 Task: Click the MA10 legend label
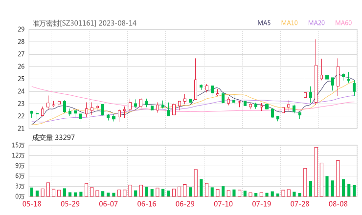click(x=289, y=23)
